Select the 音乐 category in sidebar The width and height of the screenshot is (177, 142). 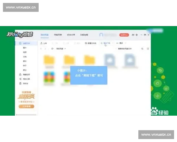(25, 61)
